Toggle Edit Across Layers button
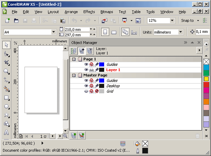211x156 pixels. [82, 51]
